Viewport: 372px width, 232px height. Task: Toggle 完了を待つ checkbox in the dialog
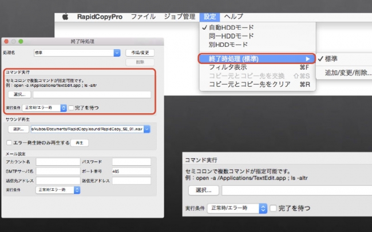(71, 108)
